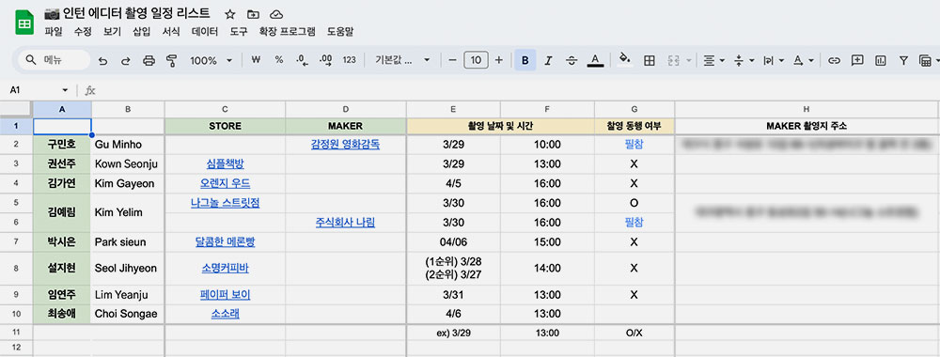Open the 보기 menu
This screenshot has height=357, width=940.
click(x=112, y=32)
